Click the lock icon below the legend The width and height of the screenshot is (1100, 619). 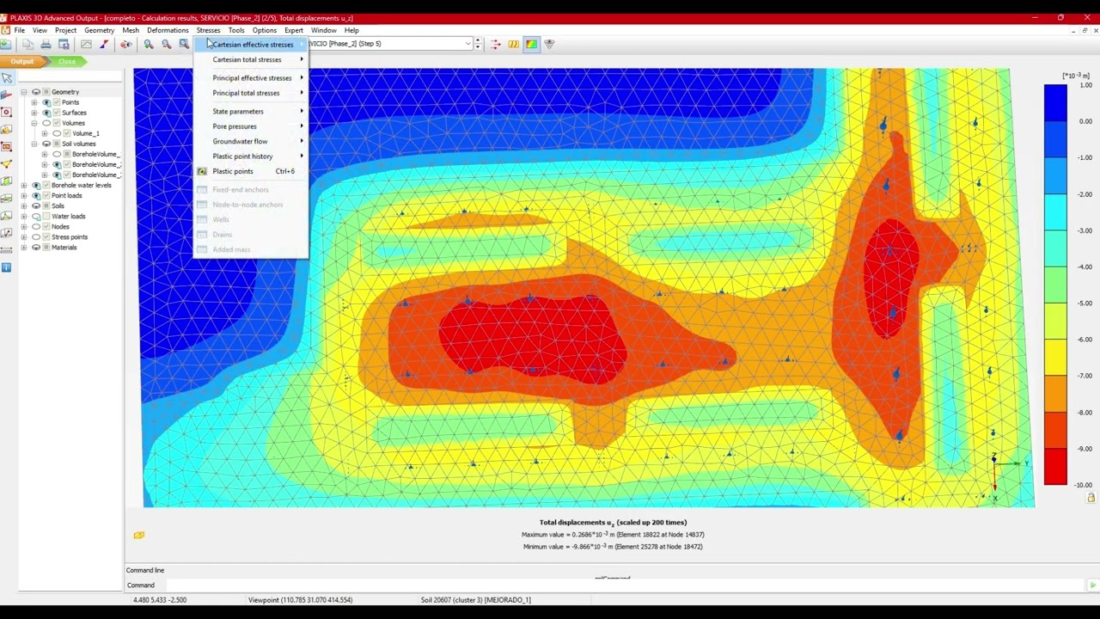[x=1091, y=498]
